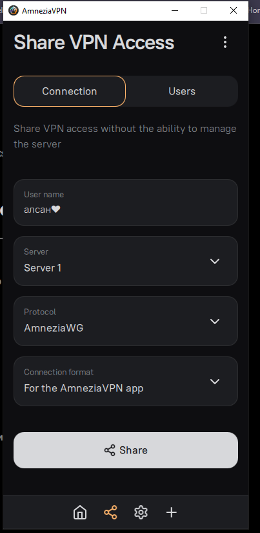
Task: Close the AmneziaVPN window
Action: [x=234, y=10]
